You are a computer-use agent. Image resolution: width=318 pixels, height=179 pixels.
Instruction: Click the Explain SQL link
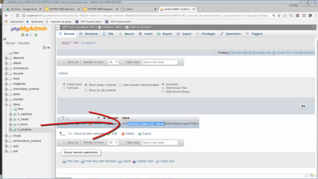[x=264, y=53]
